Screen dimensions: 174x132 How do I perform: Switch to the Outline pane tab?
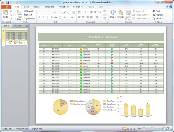point(18,26)
